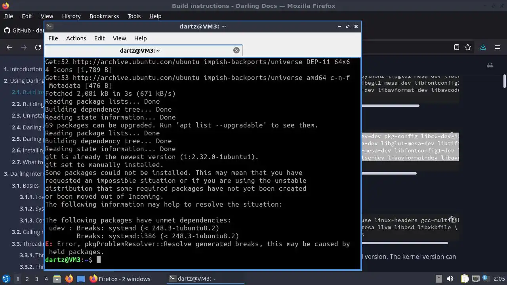Screen dimensions: 507x285
Task: Open Firefox History menu
Action: (71, 16)
